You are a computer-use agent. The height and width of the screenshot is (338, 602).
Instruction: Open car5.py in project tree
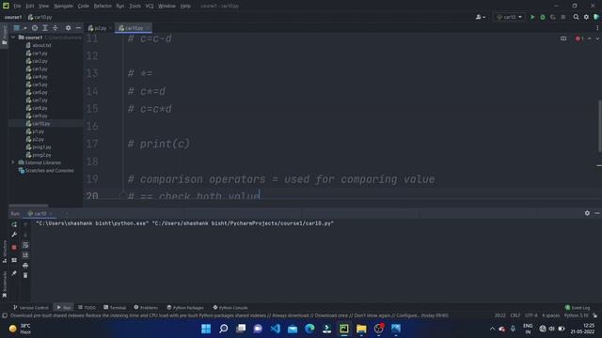[x=37, y=84]
